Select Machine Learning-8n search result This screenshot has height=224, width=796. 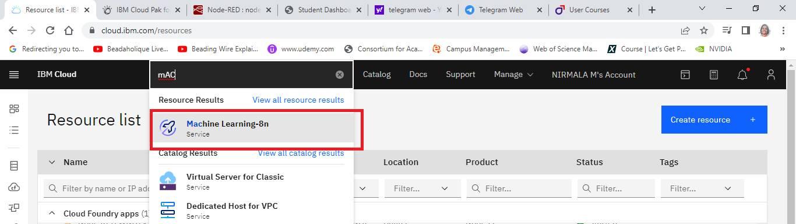click(252, 128)
